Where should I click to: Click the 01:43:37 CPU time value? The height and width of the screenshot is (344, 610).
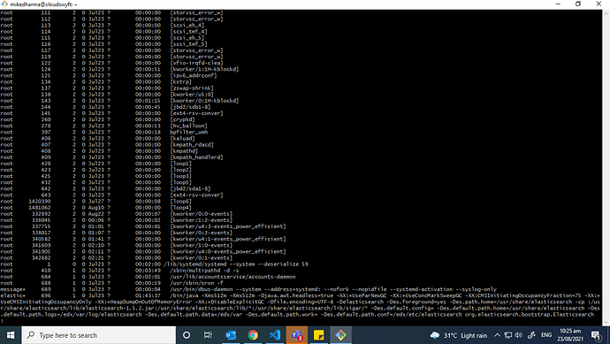pos(148,295)
